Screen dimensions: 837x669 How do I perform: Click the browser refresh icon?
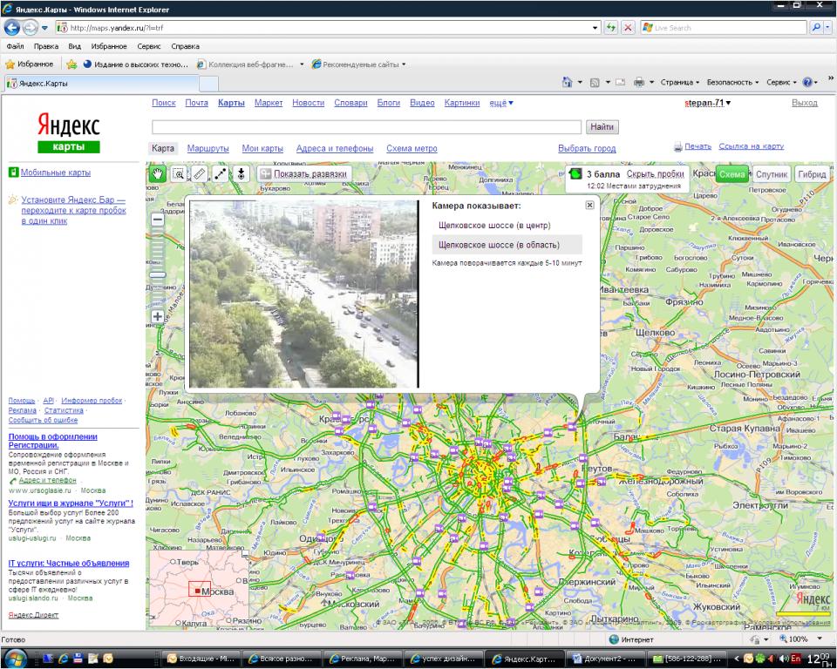pyautogui.click(x=611, y=28)
